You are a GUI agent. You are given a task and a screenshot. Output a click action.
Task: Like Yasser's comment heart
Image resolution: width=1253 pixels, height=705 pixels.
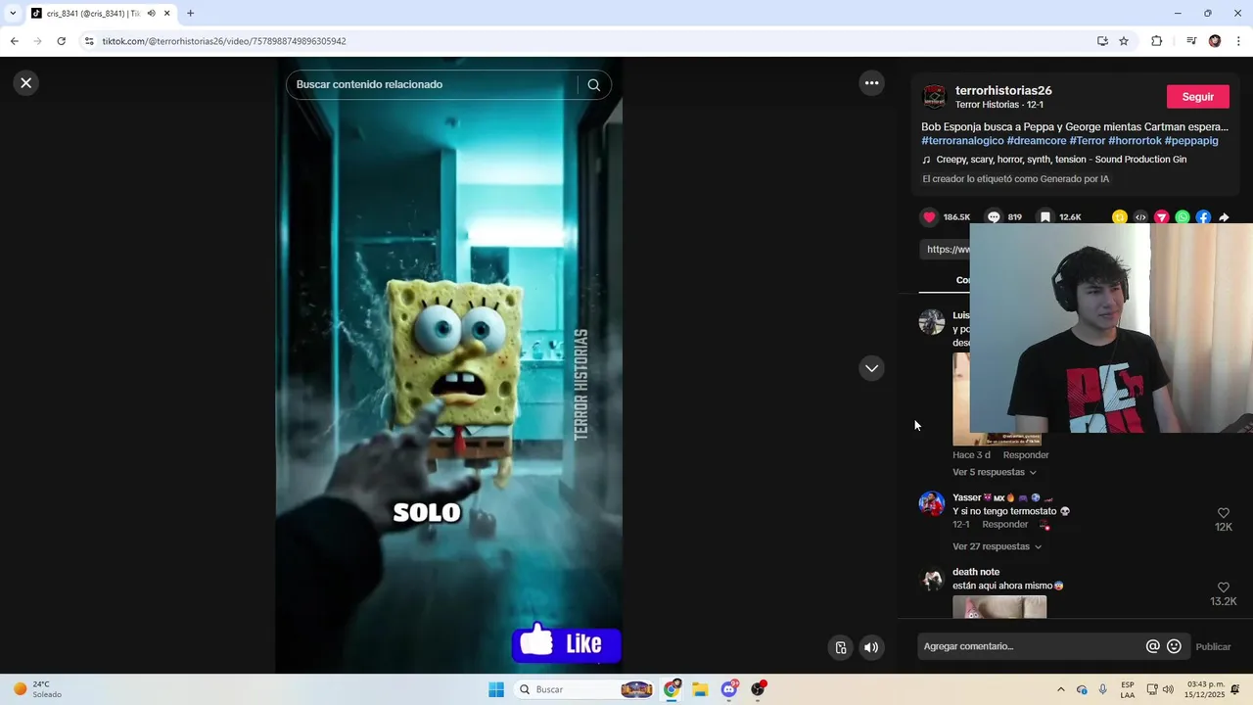[x=1224, y=513]
